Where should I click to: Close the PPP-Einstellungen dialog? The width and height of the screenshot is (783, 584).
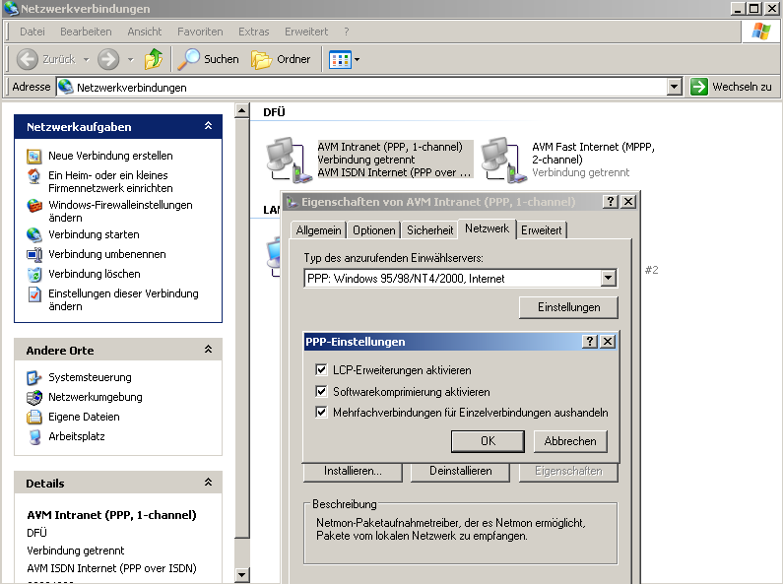pos(608,342)
